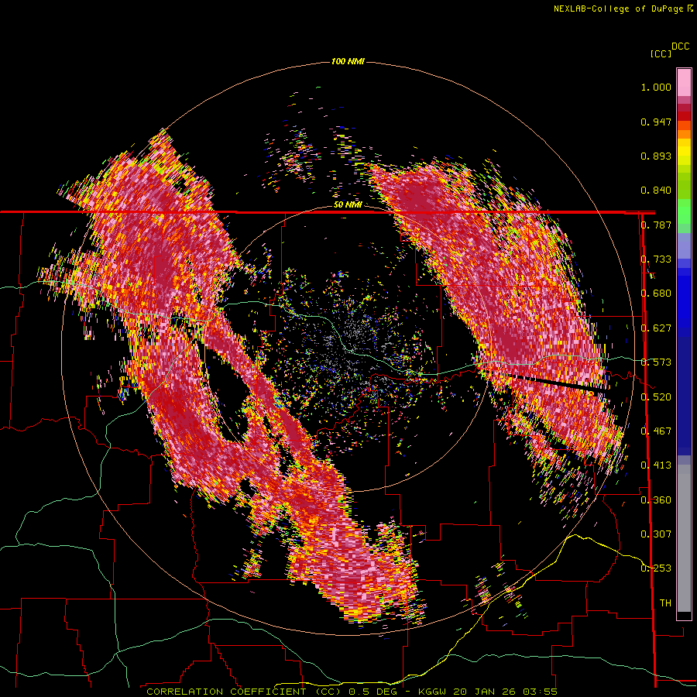
Task: Click the 1.000 color scale value
Action: pos(656,87)
